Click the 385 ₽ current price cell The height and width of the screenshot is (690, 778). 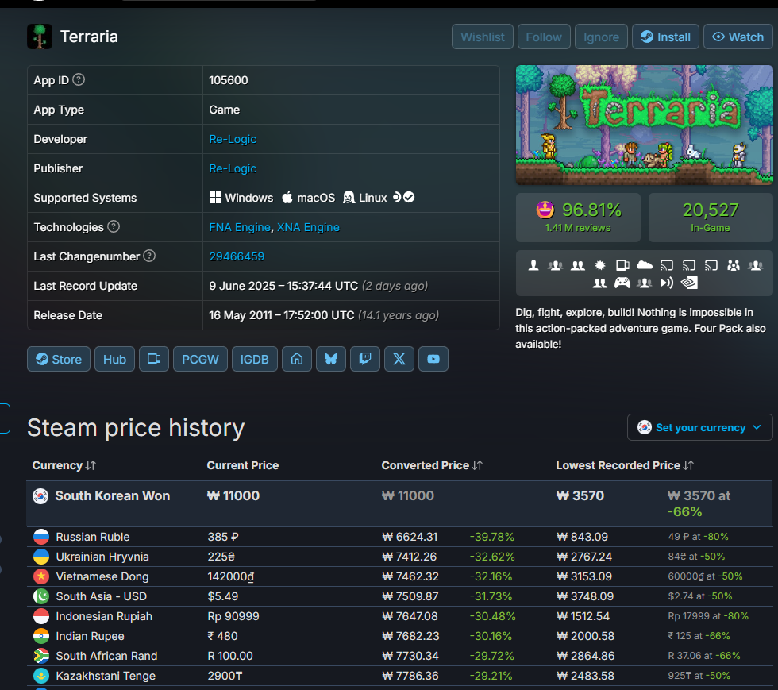coord(223,537)
